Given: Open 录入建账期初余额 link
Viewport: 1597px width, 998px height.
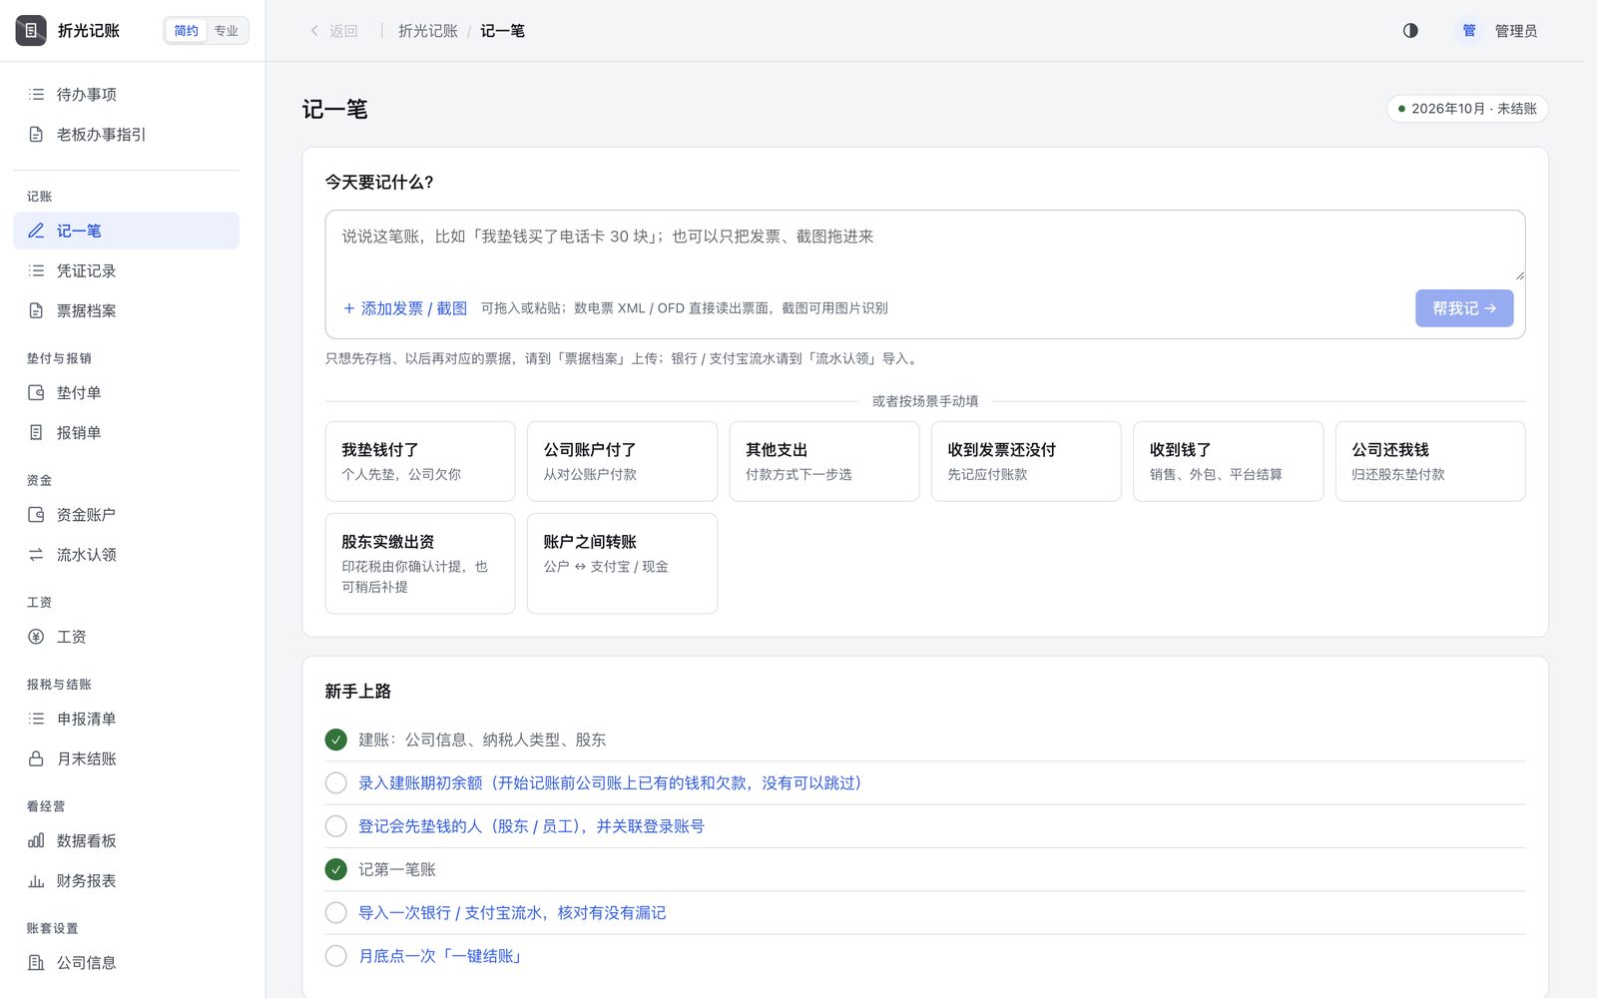Looking at the screenshot, I should tap(610, 782).
